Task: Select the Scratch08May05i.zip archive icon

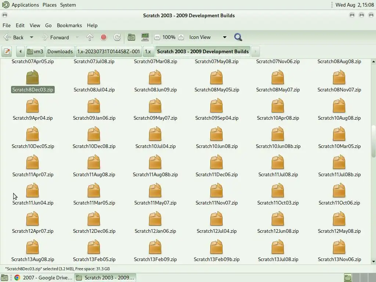Action: (217, 77)
